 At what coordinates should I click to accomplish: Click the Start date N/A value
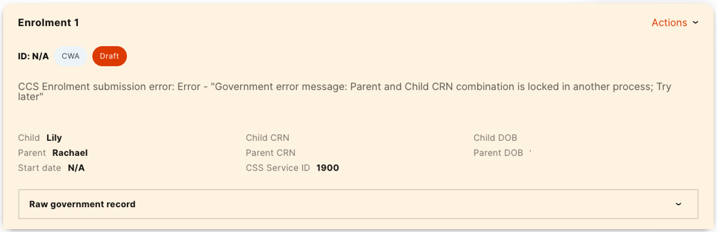76,168
